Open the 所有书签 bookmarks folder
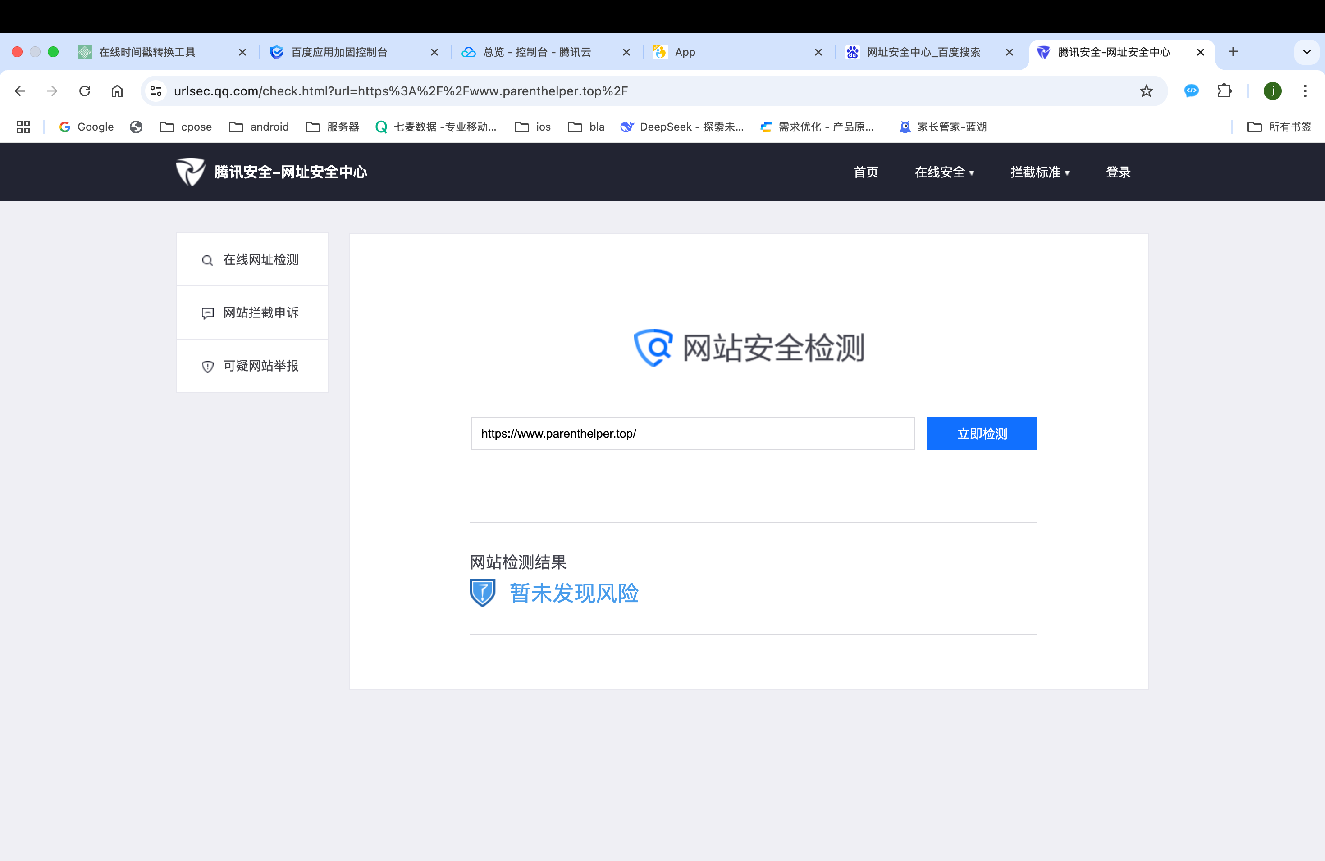The height and width of the screenshot is (861, 1325). click(x=1279, y=127)
